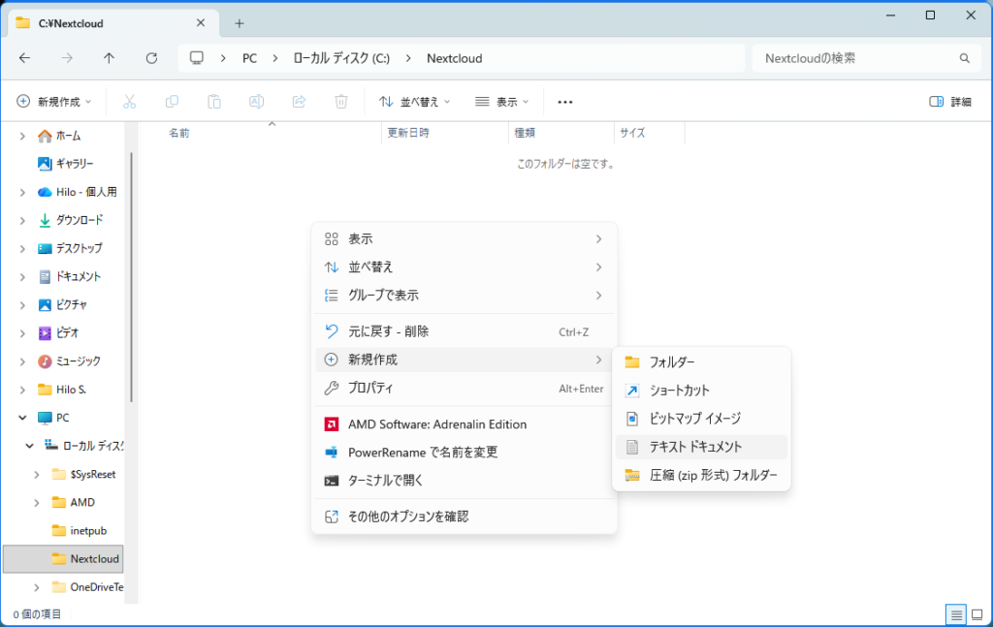993x627 pixels.
Task: Create a new テキスト ドキュメント
Action: (695, 447)
